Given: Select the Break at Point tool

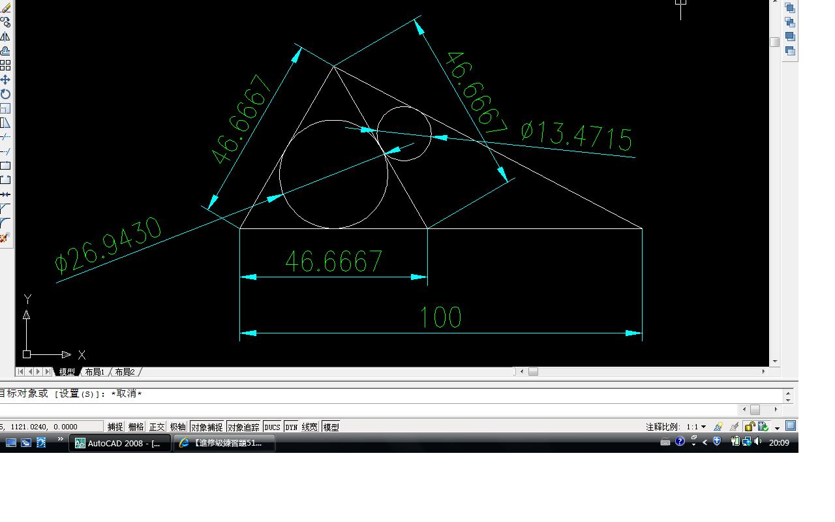Looking at the screenshot, I should (5, 166).
